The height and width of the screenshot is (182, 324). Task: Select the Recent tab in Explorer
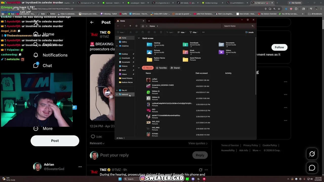click(x=148, y=68)
